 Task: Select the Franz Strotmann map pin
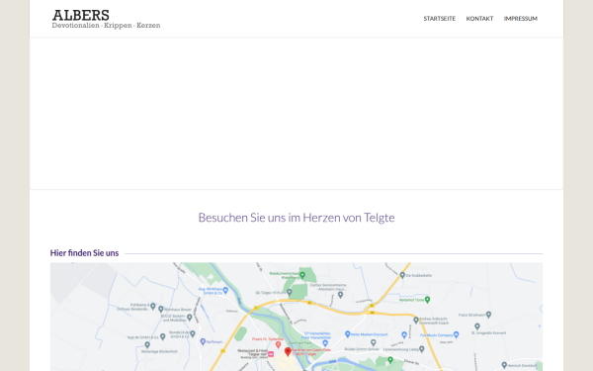point(488,315)
